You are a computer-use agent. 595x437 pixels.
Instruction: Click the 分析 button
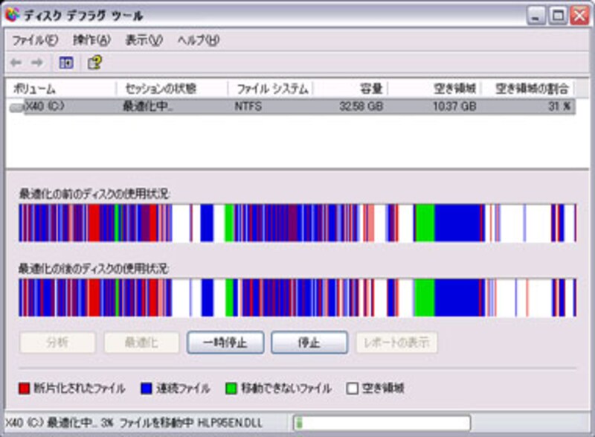(57, 342)
